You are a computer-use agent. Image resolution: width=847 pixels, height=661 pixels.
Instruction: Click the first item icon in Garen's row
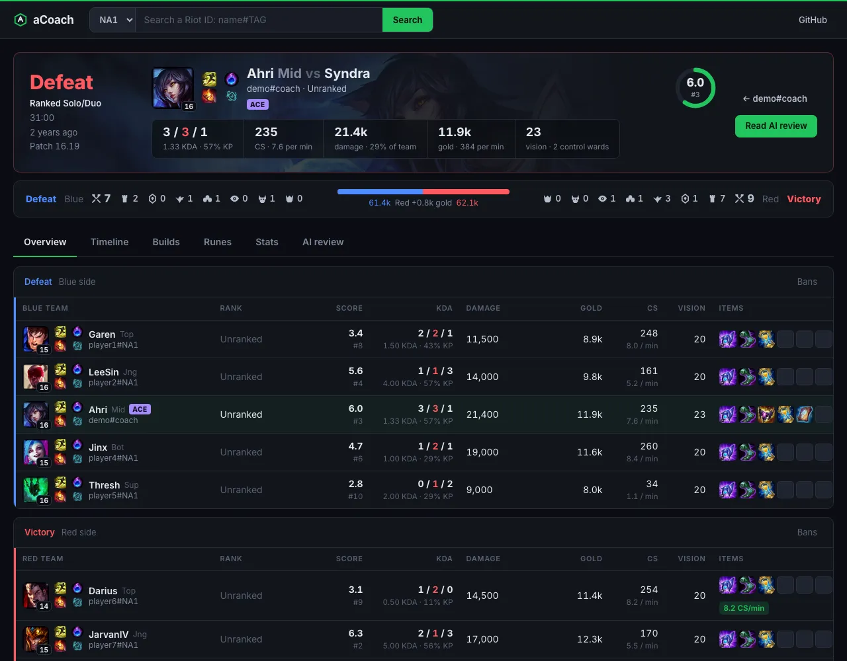click(x=728, y=339)
